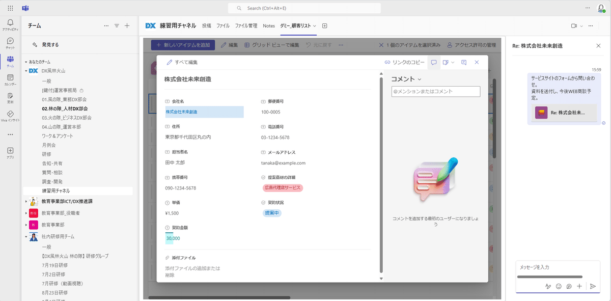
Task: Open the ファイル tab
Action: (x=223, y=25)
